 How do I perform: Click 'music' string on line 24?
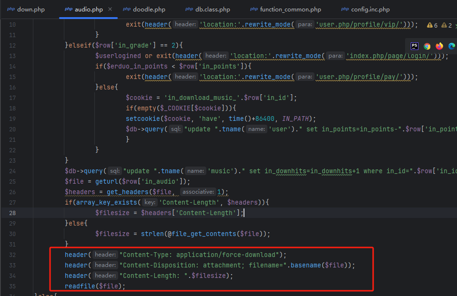221,171
